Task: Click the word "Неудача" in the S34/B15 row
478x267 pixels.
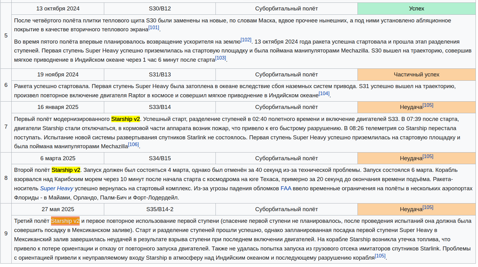Action: click(x=411, y=159)
